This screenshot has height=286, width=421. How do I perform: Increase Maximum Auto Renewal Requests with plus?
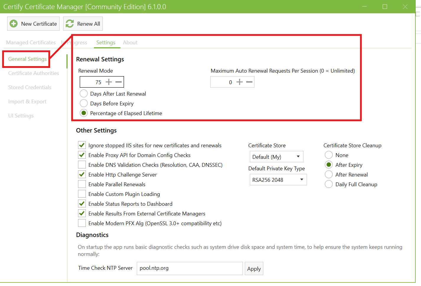tap(240, 82)
